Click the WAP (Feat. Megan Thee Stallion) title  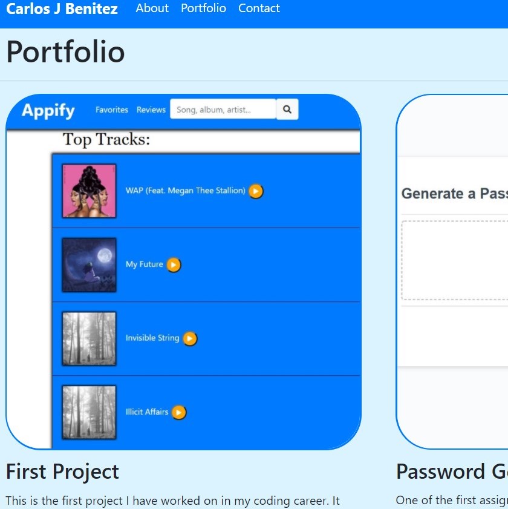point(186,191)
